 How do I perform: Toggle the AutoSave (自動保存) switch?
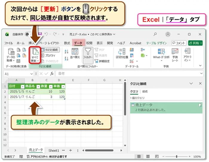pyautogui.click(x=28, y=34)
